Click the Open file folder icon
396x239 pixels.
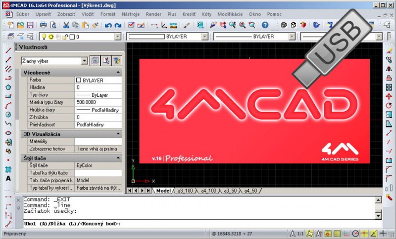20,25
